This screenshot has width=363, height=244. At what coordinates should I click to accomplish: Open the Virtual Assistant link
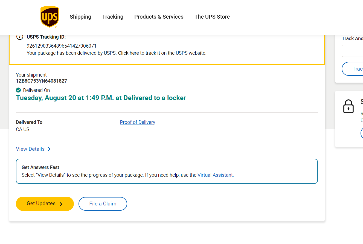[x=215, y=175]
